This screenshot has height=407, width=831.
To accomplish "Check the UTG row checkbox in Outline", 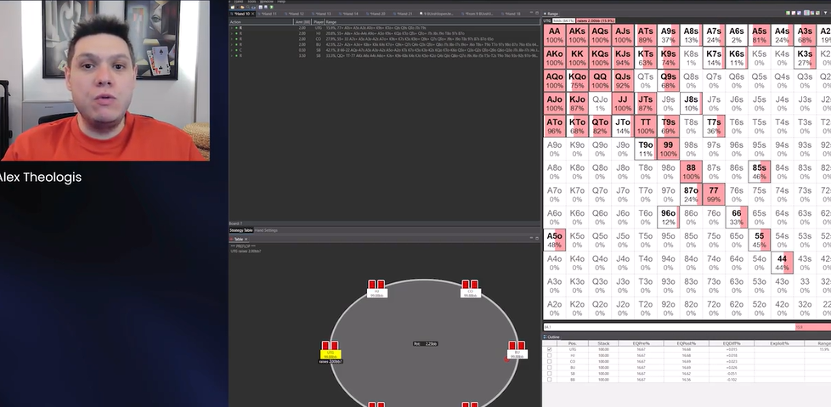I will (549, 350).
